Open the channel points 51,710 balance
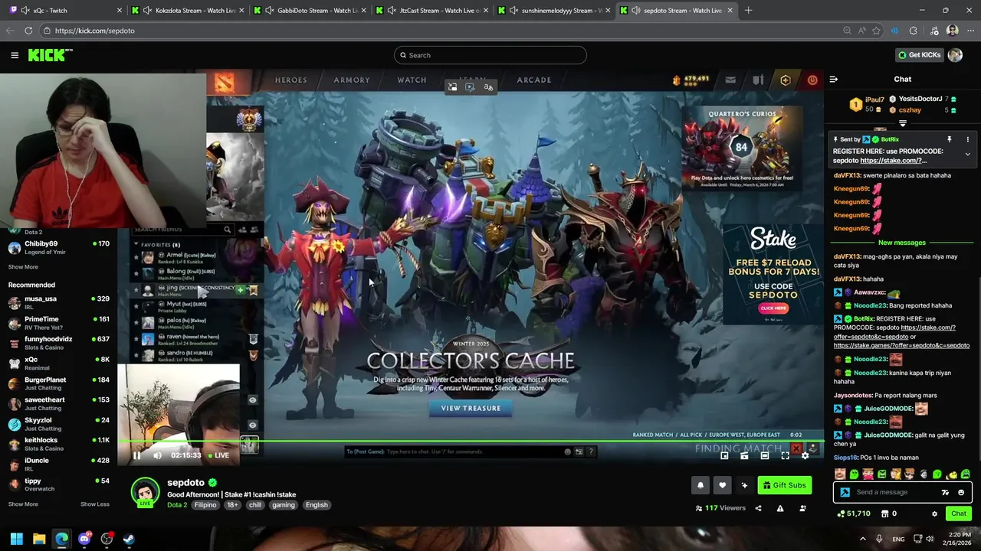This screenshot has height=551, width=981. pos(855,514)
